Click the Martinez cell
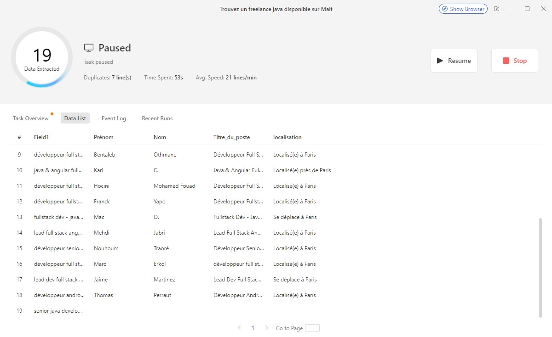Screen dimensions: 552x337 164,280
